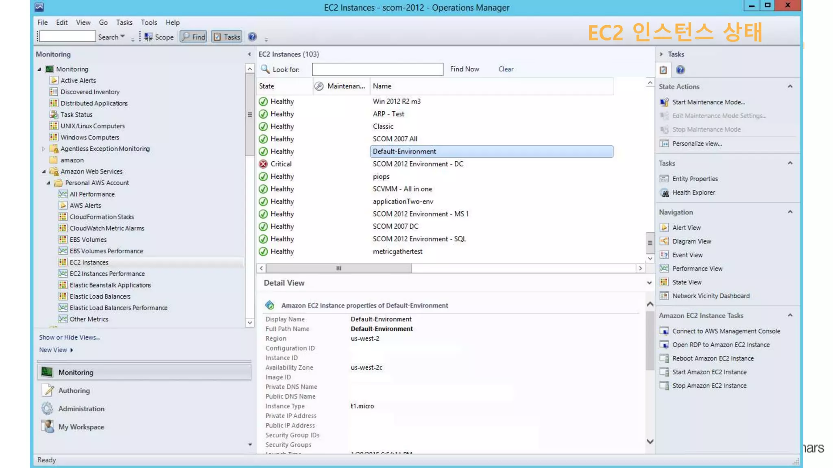Screen dimensions: 833x468
Task: Expand Agentless Exception Monitoring node
Action: 44,149
